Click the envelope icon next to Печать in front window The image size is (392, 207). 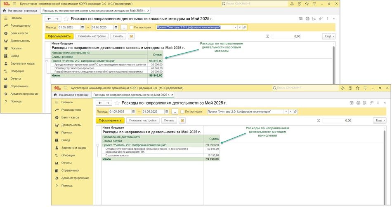(182, 121)
